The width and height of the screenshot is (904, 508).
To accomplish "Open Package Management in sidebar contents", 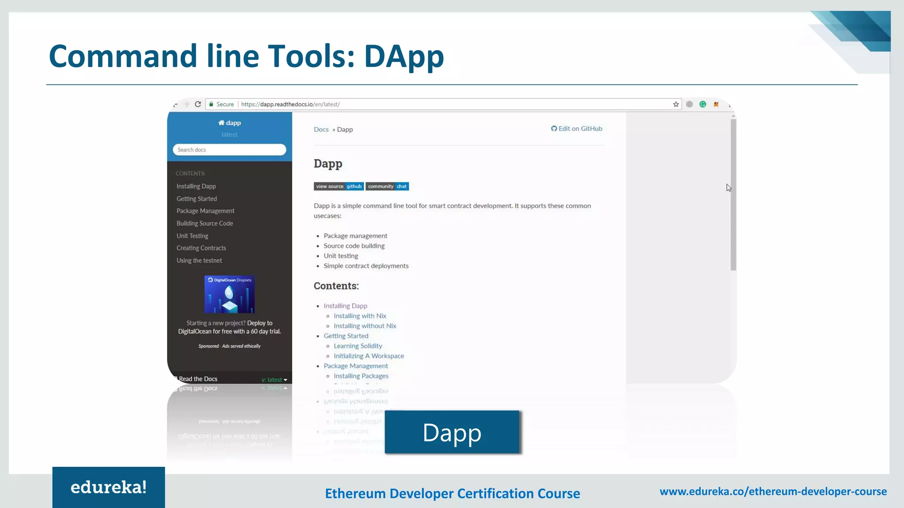I will point(205,211).
